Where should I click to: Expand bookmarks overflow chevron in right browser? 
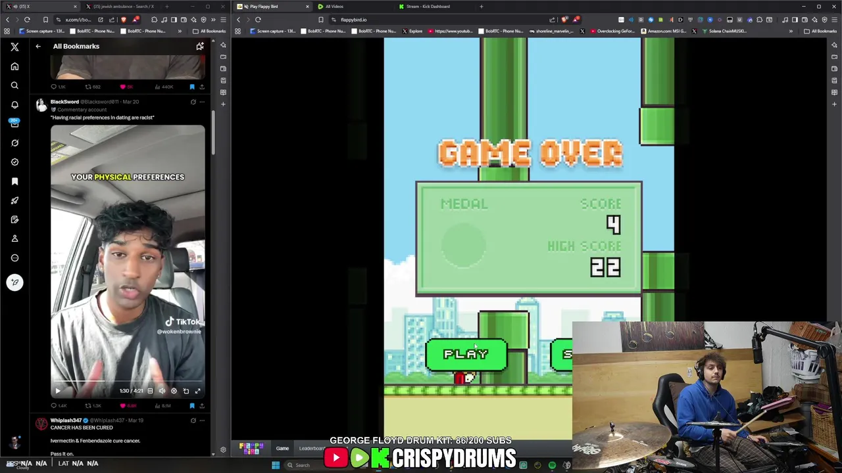(x=791, y=31)
